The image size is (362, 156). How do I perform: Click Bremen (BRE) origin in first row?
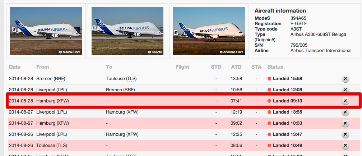point(51,79)
